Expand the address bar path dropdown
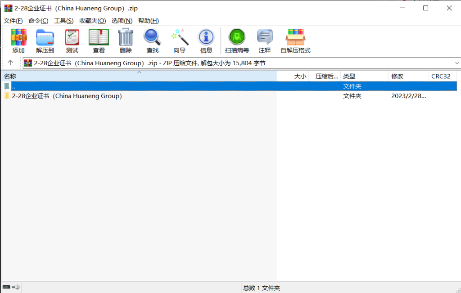The height and width of the screenshot is (293, 461). pos(456,63)
